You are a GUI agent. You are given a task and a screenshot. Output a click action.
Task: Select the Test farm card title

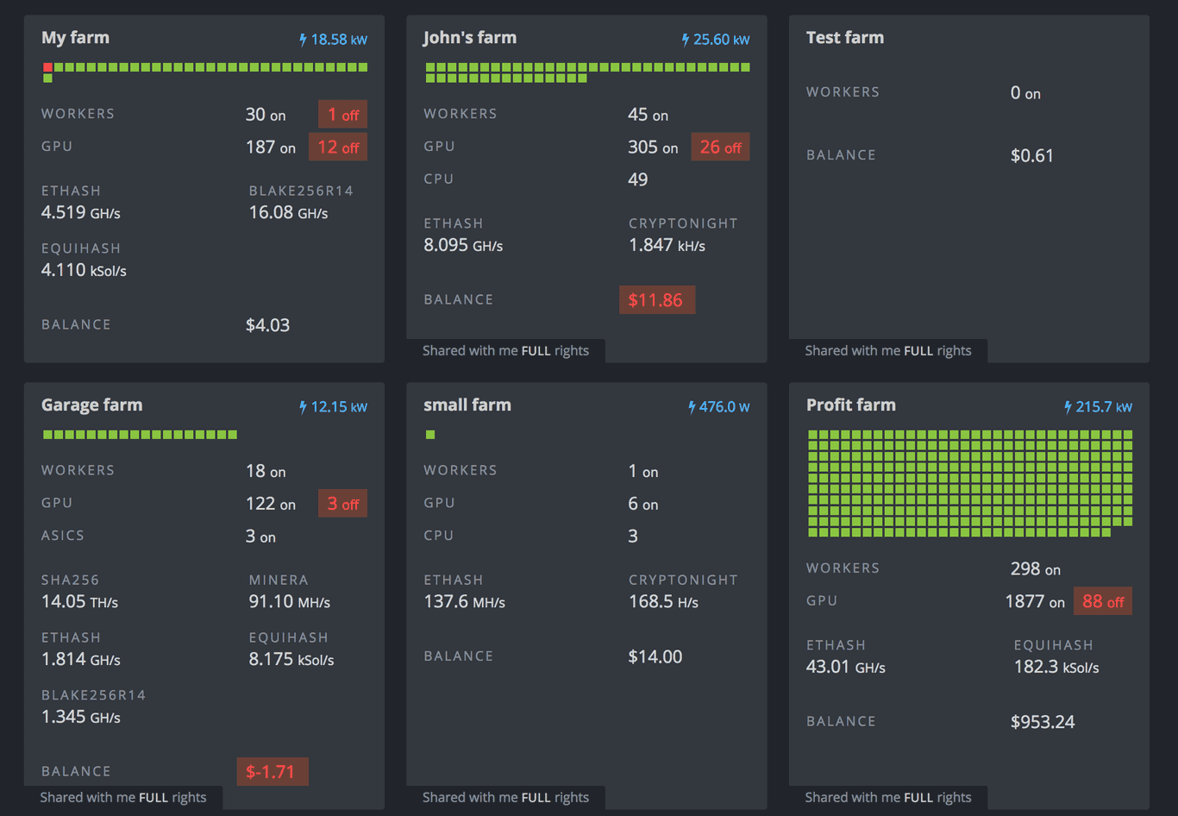point(845,37)
